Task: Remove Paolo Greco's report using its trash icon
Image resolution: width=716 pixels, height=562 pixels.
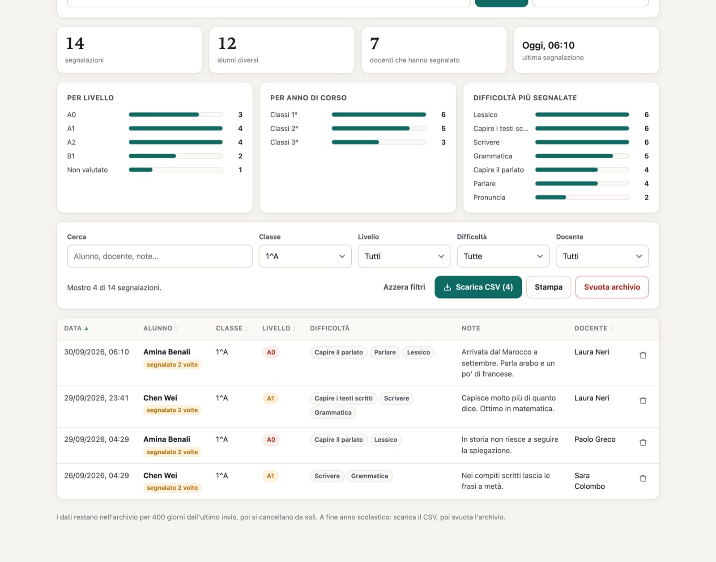Action: point(643,442)
